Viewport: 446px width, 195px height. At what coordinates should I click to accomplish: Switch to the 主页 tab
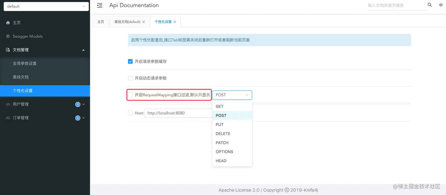(x=101, y=22)
